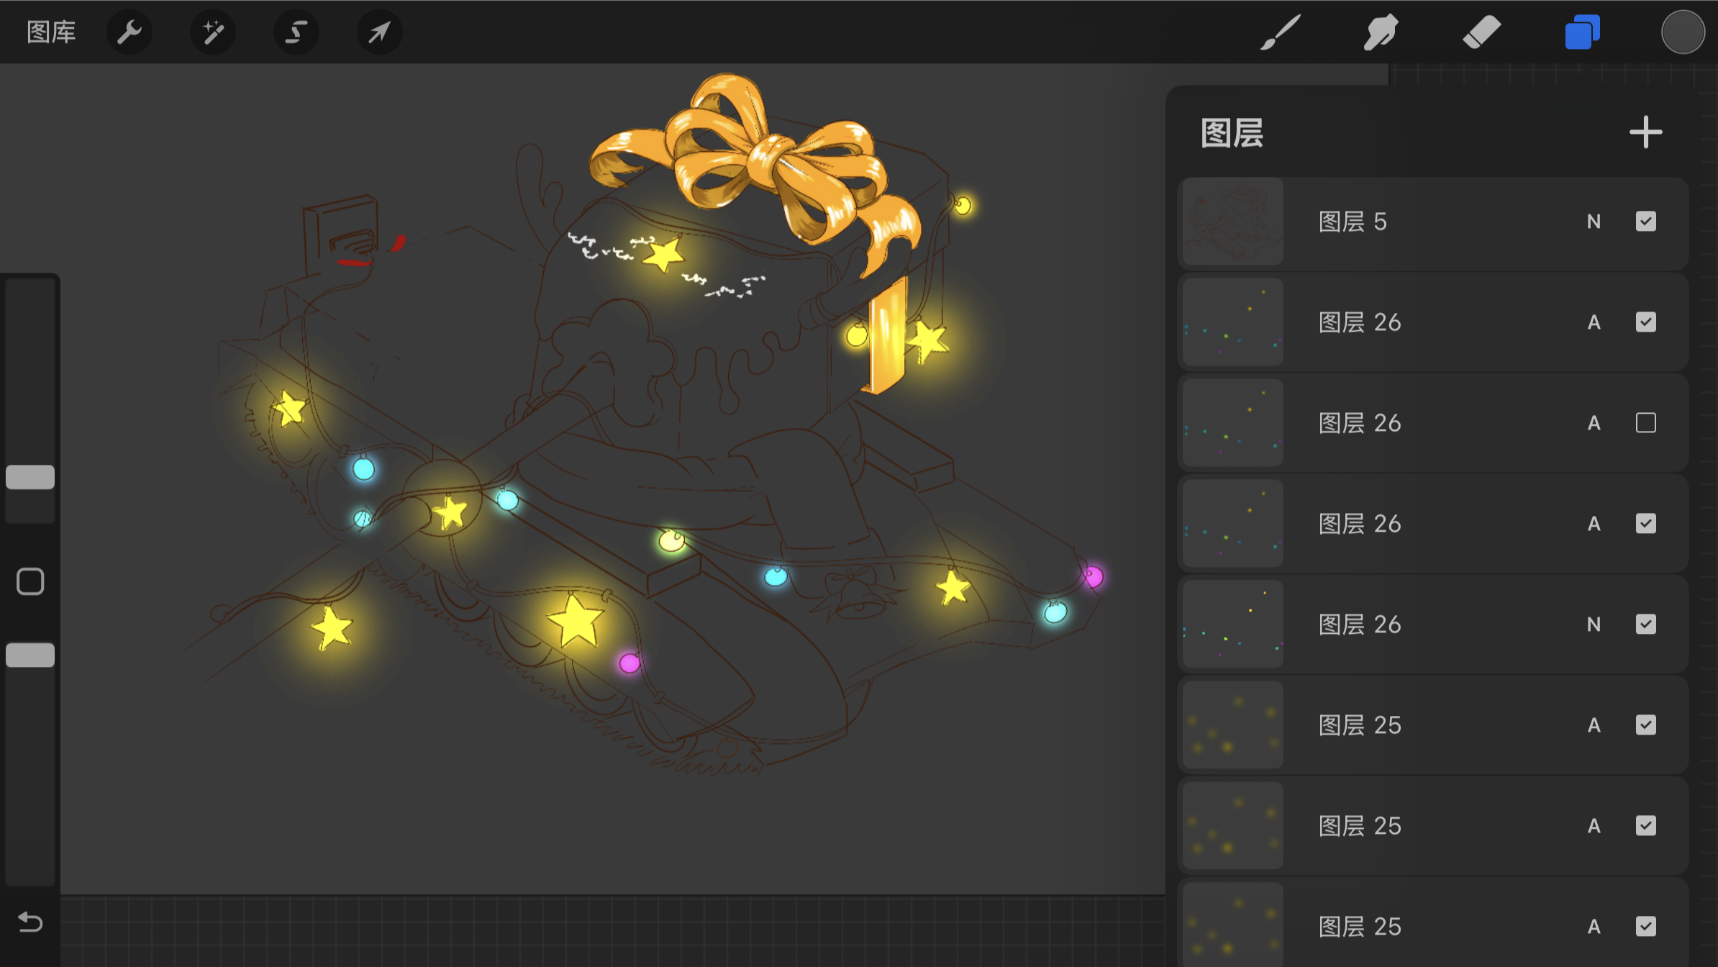Screen dimensions: 1718x967
Task: Select the Brush tool
Action: point(1281,32)
